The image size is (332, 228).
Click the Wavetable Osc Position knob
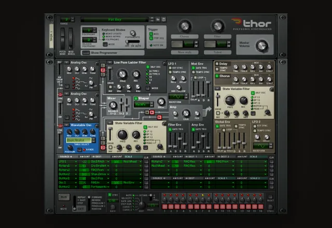(70, 147)
